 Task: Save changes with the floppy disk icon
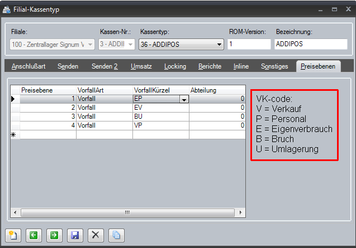coord(74,235)
